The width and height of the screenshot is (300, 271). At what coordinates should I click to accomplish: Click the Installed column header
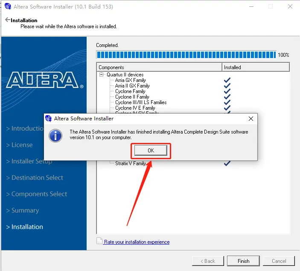point(256,67)
